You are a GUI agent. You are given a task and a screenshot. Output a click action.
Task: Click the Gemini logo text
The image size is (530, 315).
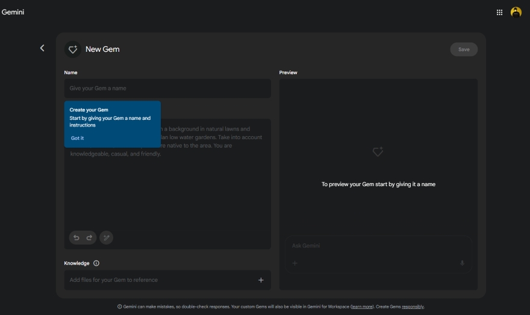click(13, 12)
